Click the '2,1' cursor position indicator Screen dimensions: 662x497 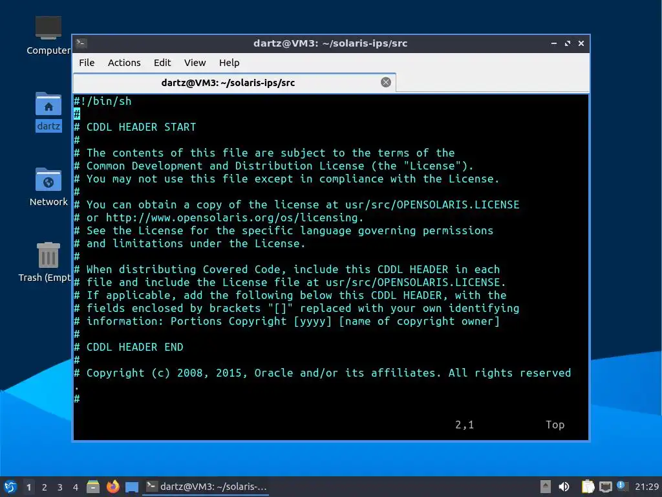click(x=464, y=425)
